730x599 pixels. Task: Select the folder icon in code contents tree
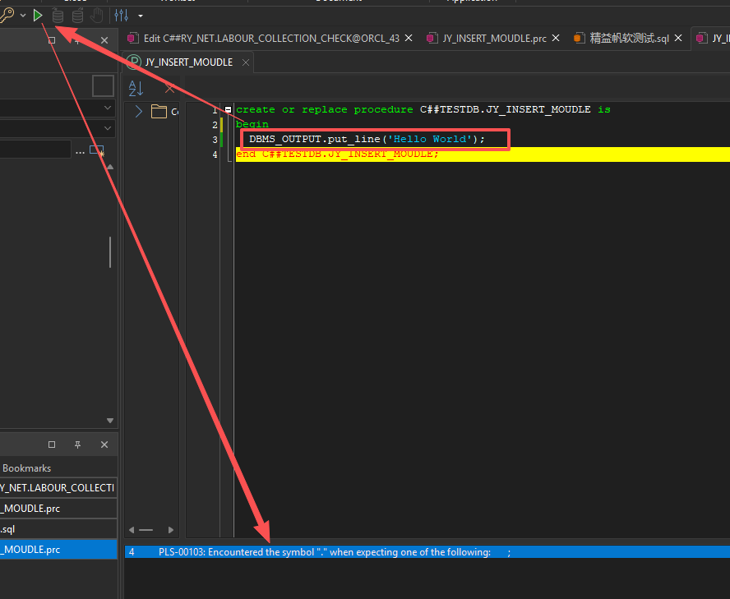[159, 111]
